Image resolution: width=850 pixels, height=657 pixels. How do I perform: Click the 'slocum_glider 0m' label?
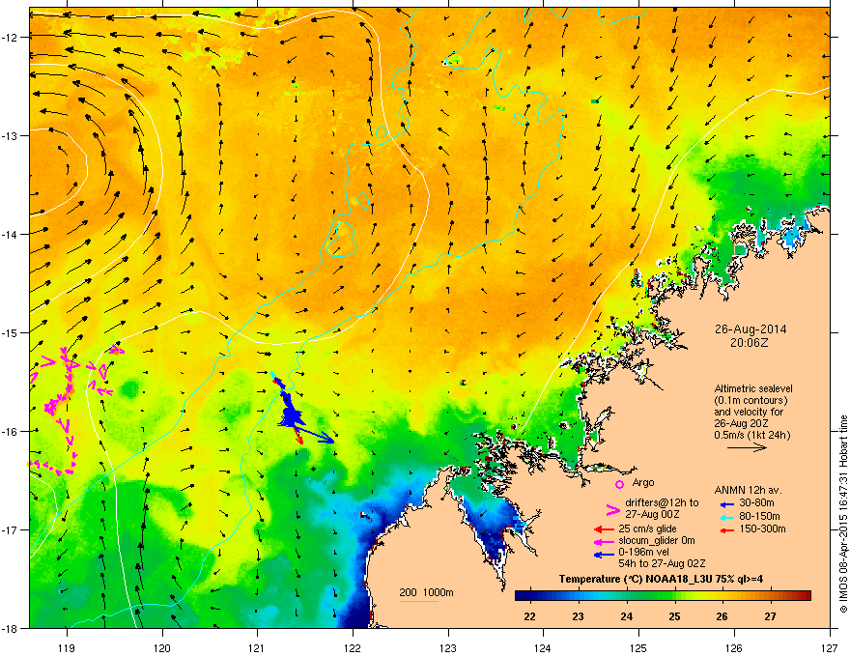tap(657, 540)
